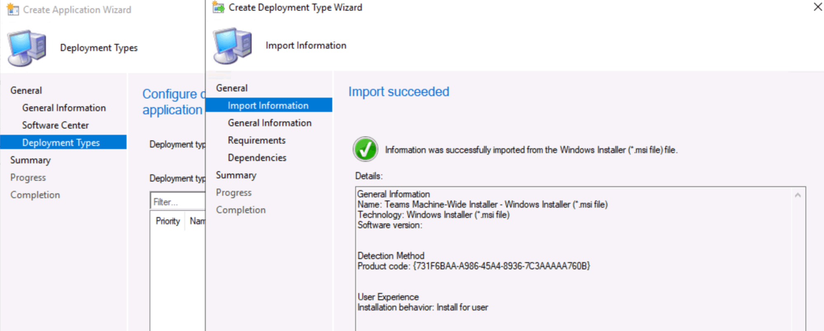This screenshot has width=824, height=331.
Task: Open General Information step in Deployment Type Wizard
Action: coord(269,123)
